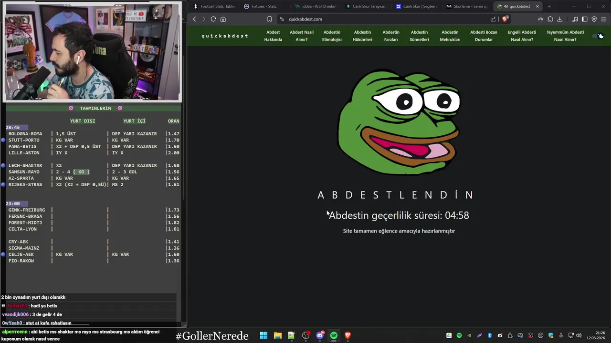
Task: Click the LILLE-ASTON row in the predictions table
Action: pyautogui.click(x=93, y=153)
